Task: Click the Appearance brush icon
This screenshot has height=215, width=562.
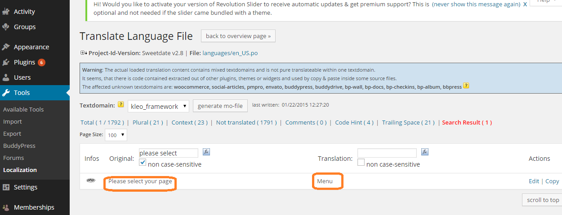Action: coord(6,47)
